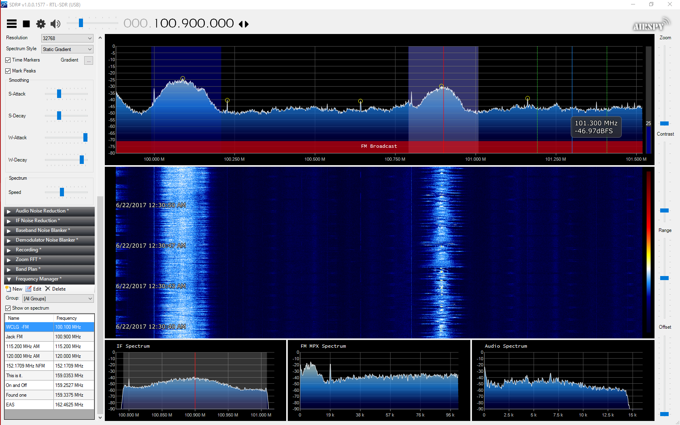Expand the Demodulator Noise Blanker panel
680x425 pixels.
click(x=49, y=240)
